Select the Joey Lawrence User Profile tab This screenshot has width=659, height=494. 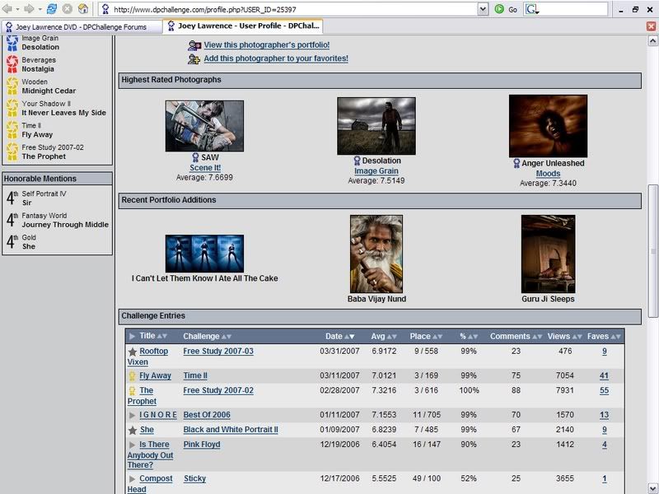point(243,26)
